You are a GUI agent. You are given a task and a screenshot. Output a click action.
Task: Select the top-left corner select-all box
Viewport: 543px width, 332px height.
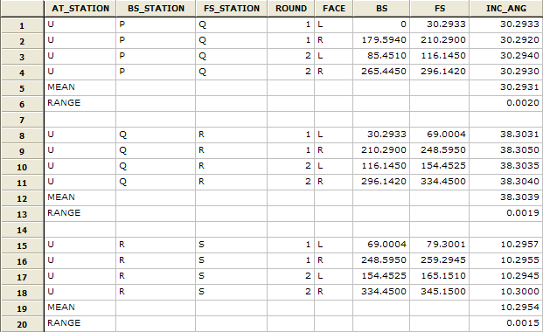[x=22, y=9]
